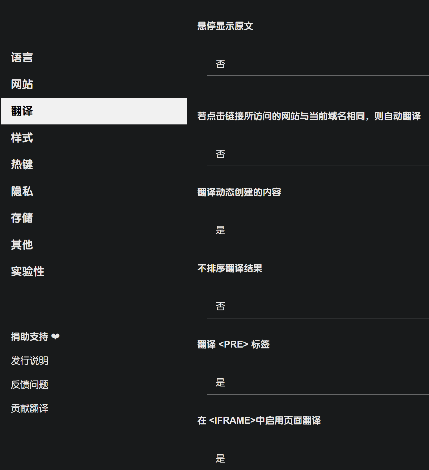Screen dimensions: 429x470
Task: Open the same-domain auto translate dropdown
Action: (318, 154)
